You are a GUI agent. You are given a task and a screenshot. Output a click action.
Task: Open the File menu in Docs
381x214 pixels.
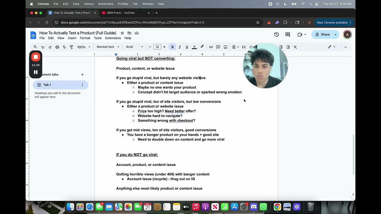tap(42, 38)
